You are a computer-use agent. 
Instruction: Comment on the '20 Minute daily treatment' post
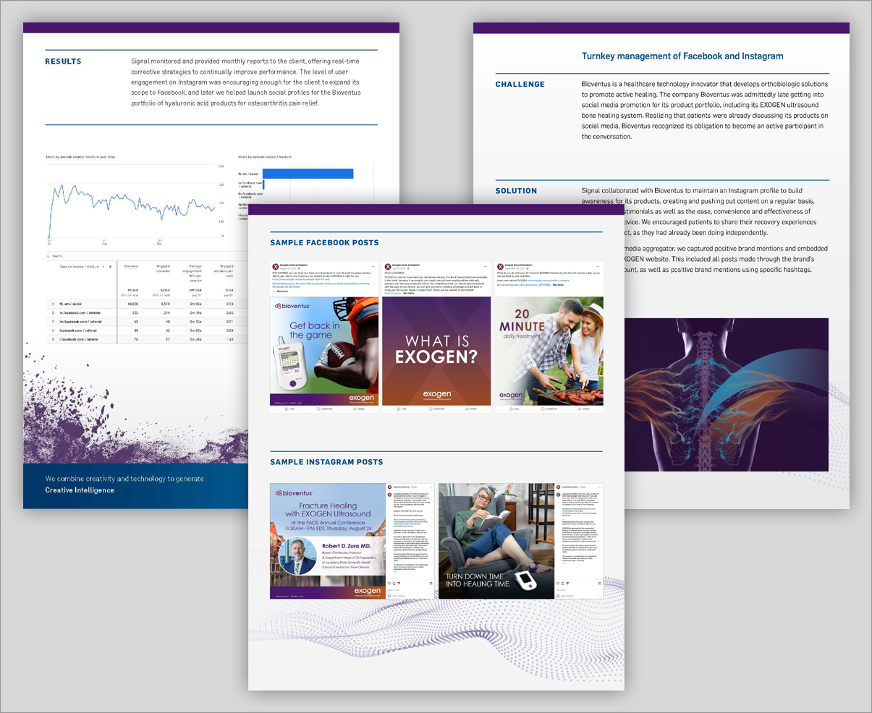click(549, 409)
